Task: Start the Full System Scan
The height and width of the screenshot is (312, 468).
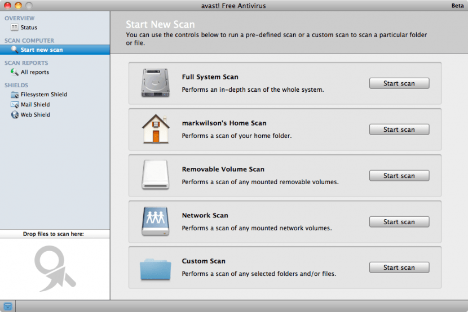Action: coord(399,83)
